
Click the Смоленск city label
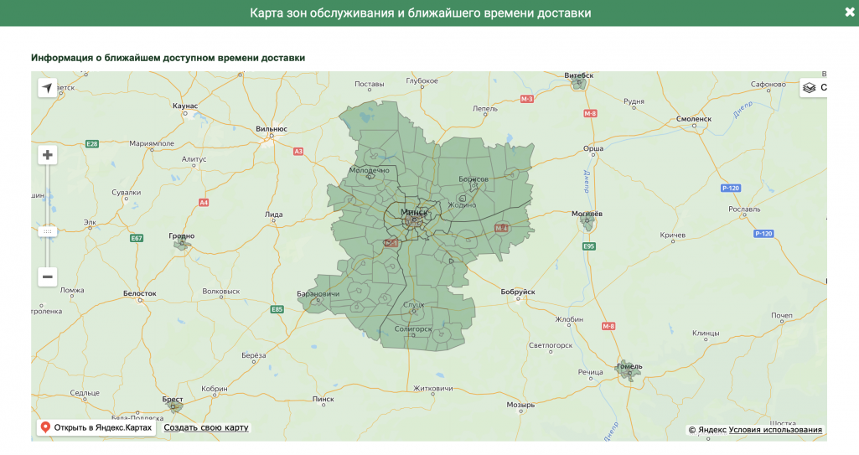694,119
